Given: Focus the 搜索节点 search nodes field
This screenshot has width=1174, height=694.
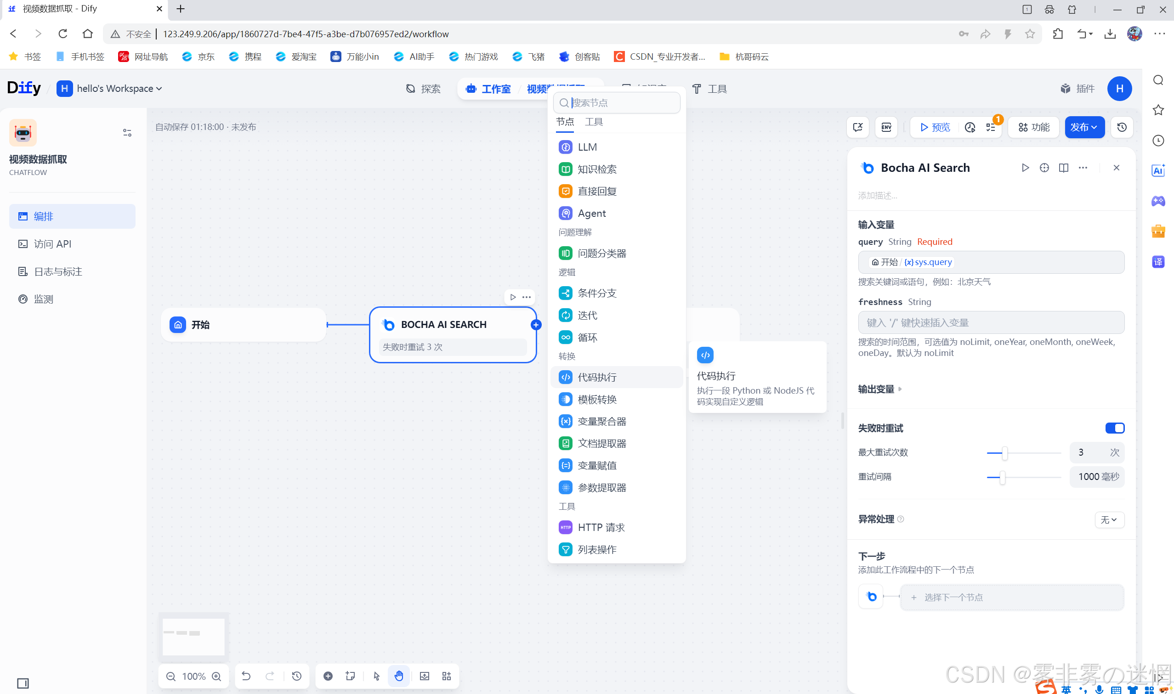Looking at the screenshot, I should click(617, 102).
